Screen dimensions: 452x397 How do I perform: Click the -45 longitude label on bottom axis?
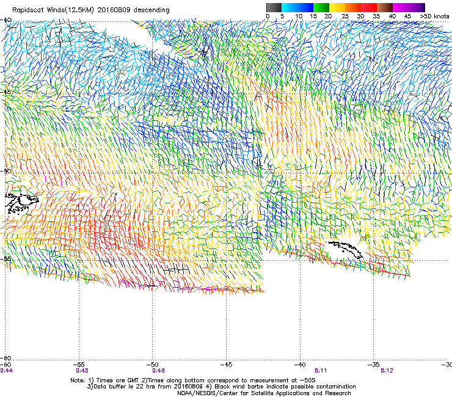tap(226, 365)
